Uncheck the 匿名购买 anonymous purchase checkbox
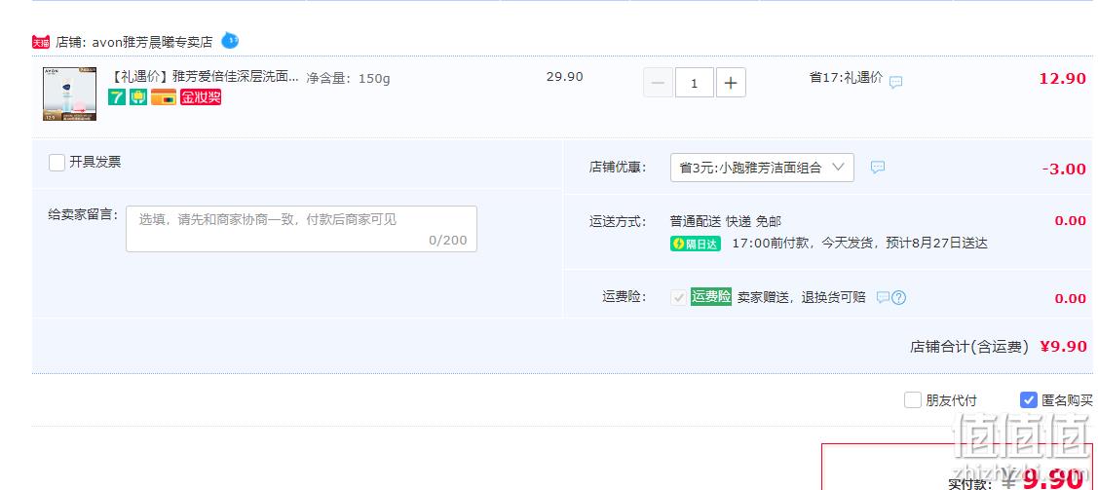 (1028, 400)
